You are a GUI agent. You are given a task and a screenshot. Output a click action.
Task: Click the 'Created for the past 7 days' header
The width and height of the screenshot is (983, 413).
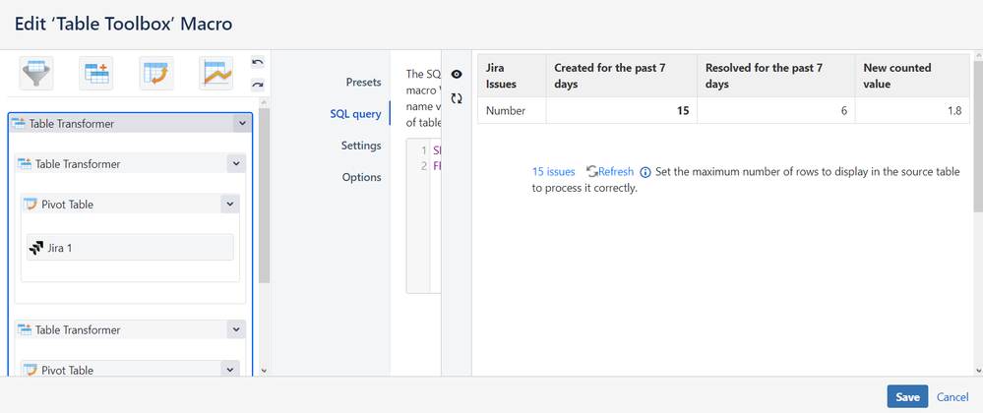tap(621, 75)
